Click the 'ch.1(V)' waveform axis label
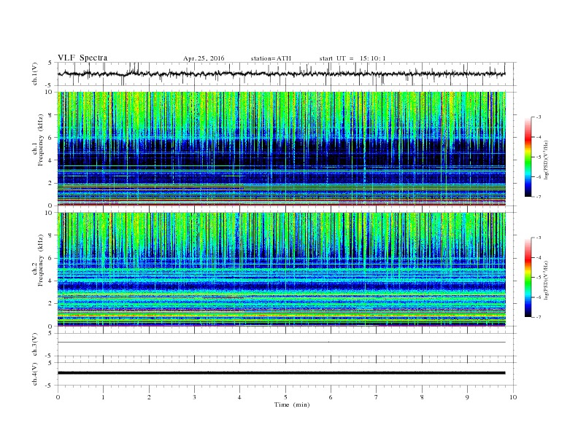Image resolution: width=578 pixels, height=446 pixels. click(x=35, y=74)
